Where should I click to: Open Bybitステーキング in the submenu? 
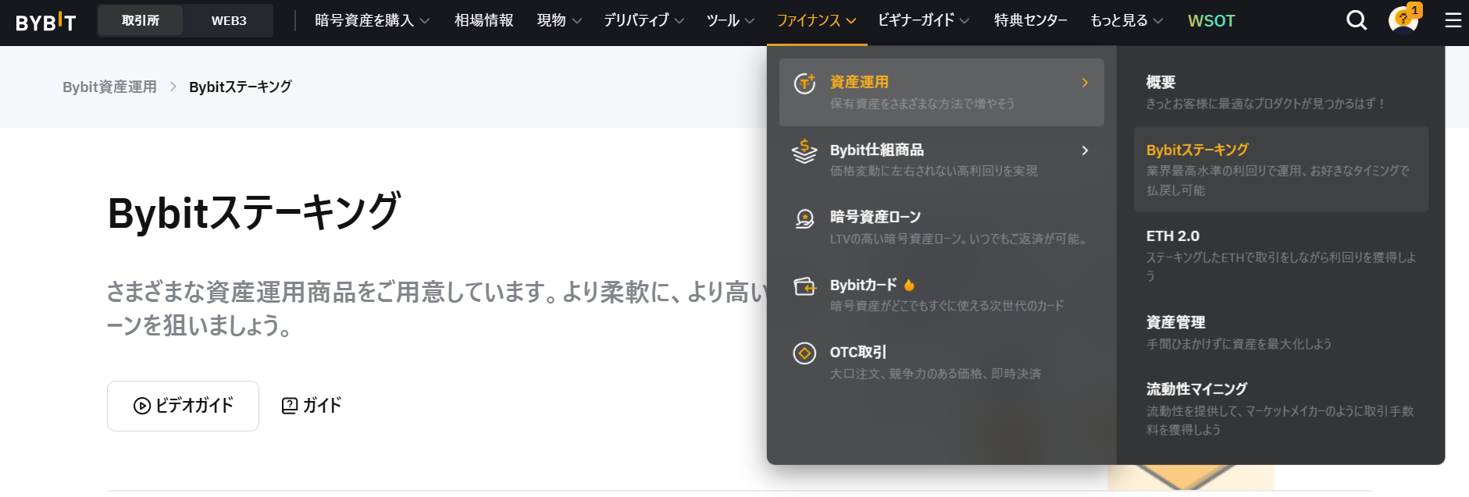pyautogui.click(x=1281, y=169)
